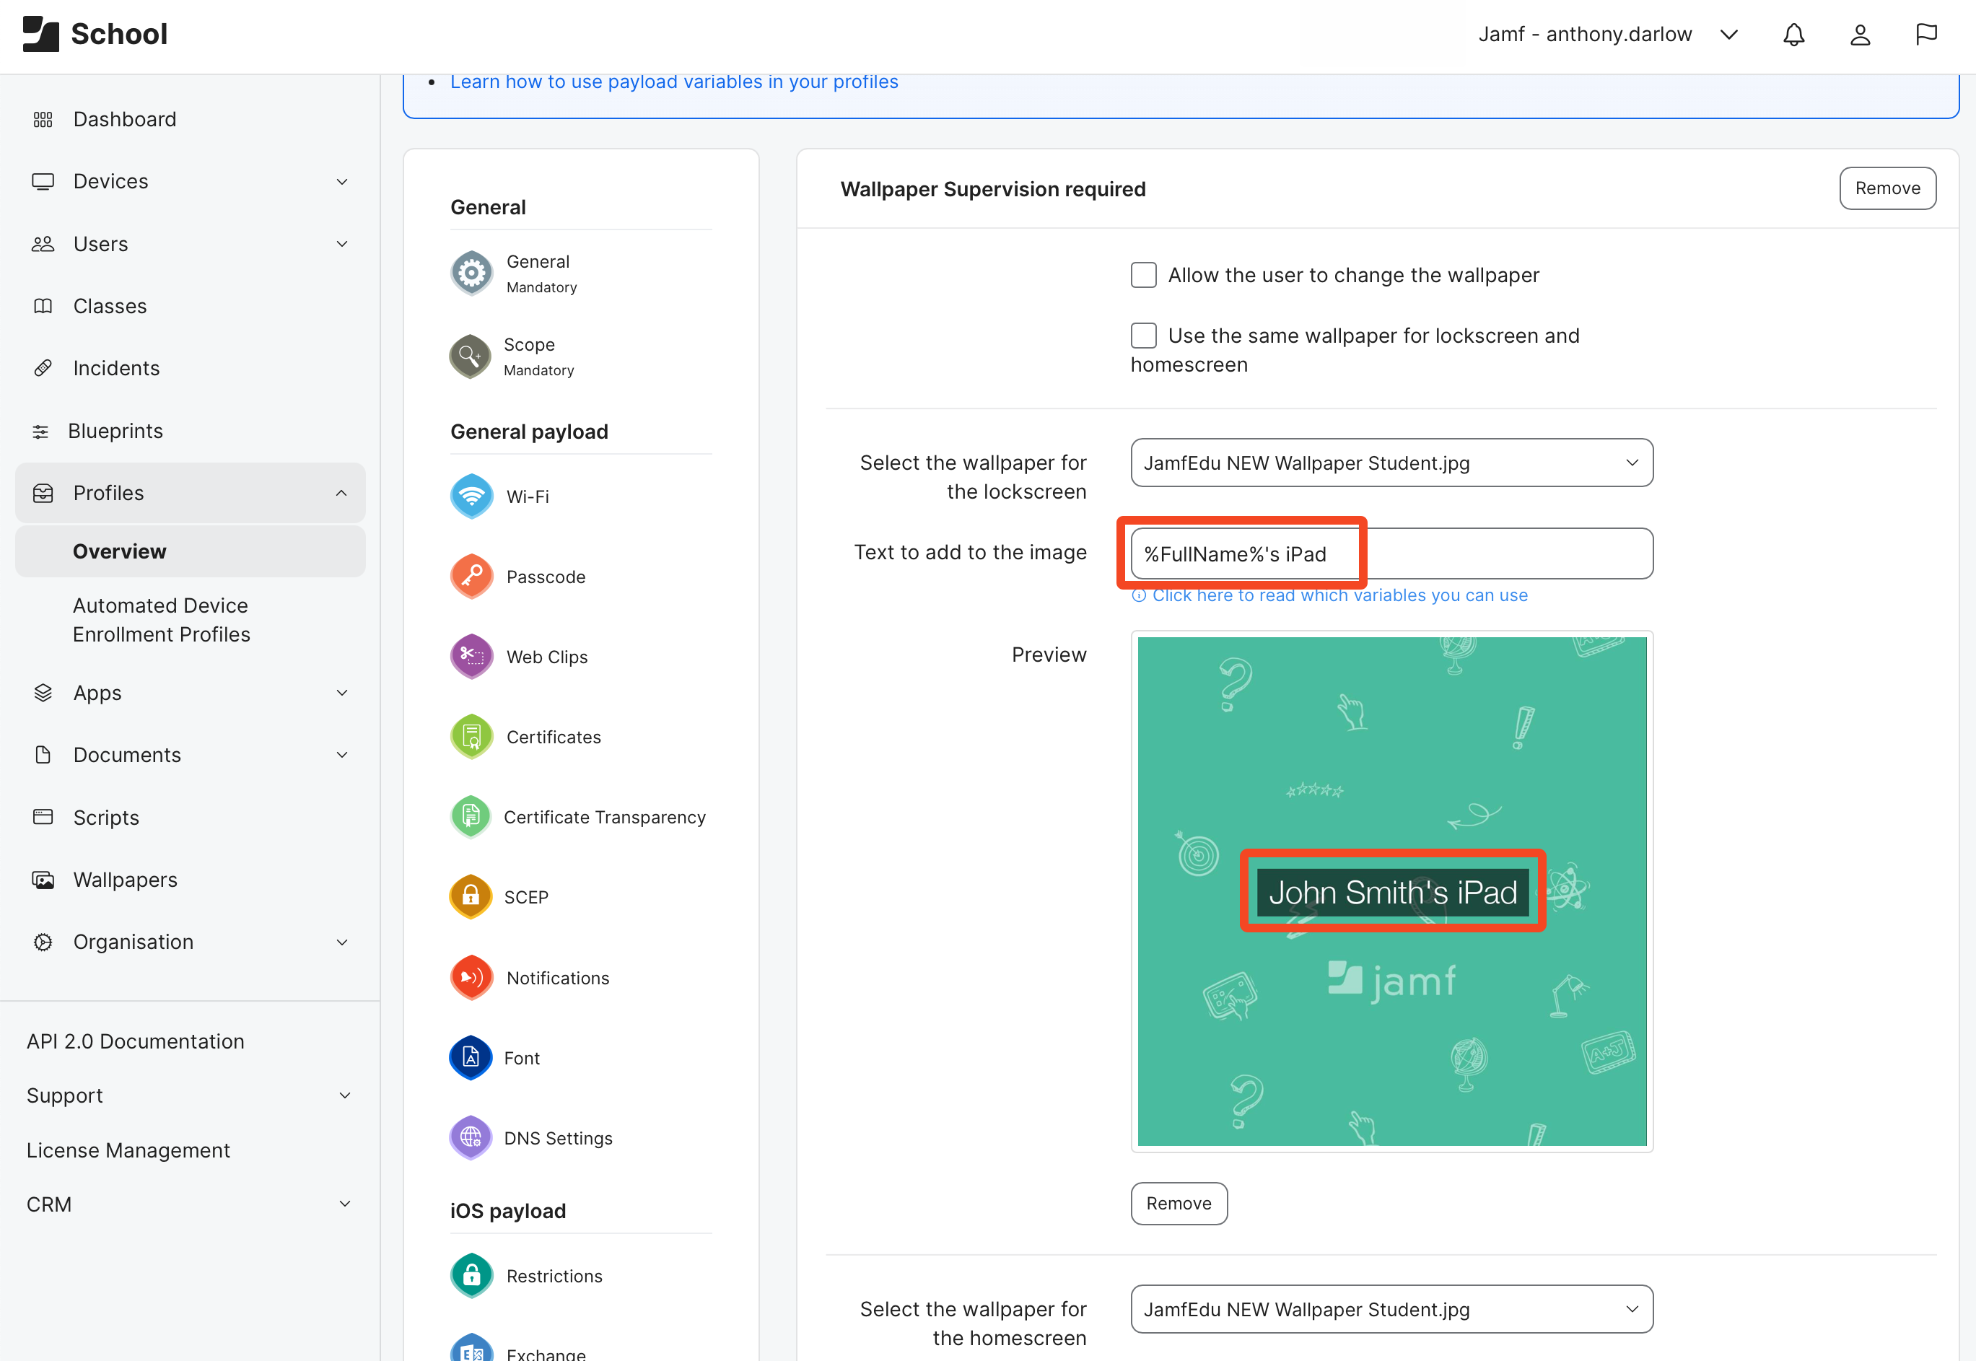Click the flag icon in header

tap(1926, 35)
